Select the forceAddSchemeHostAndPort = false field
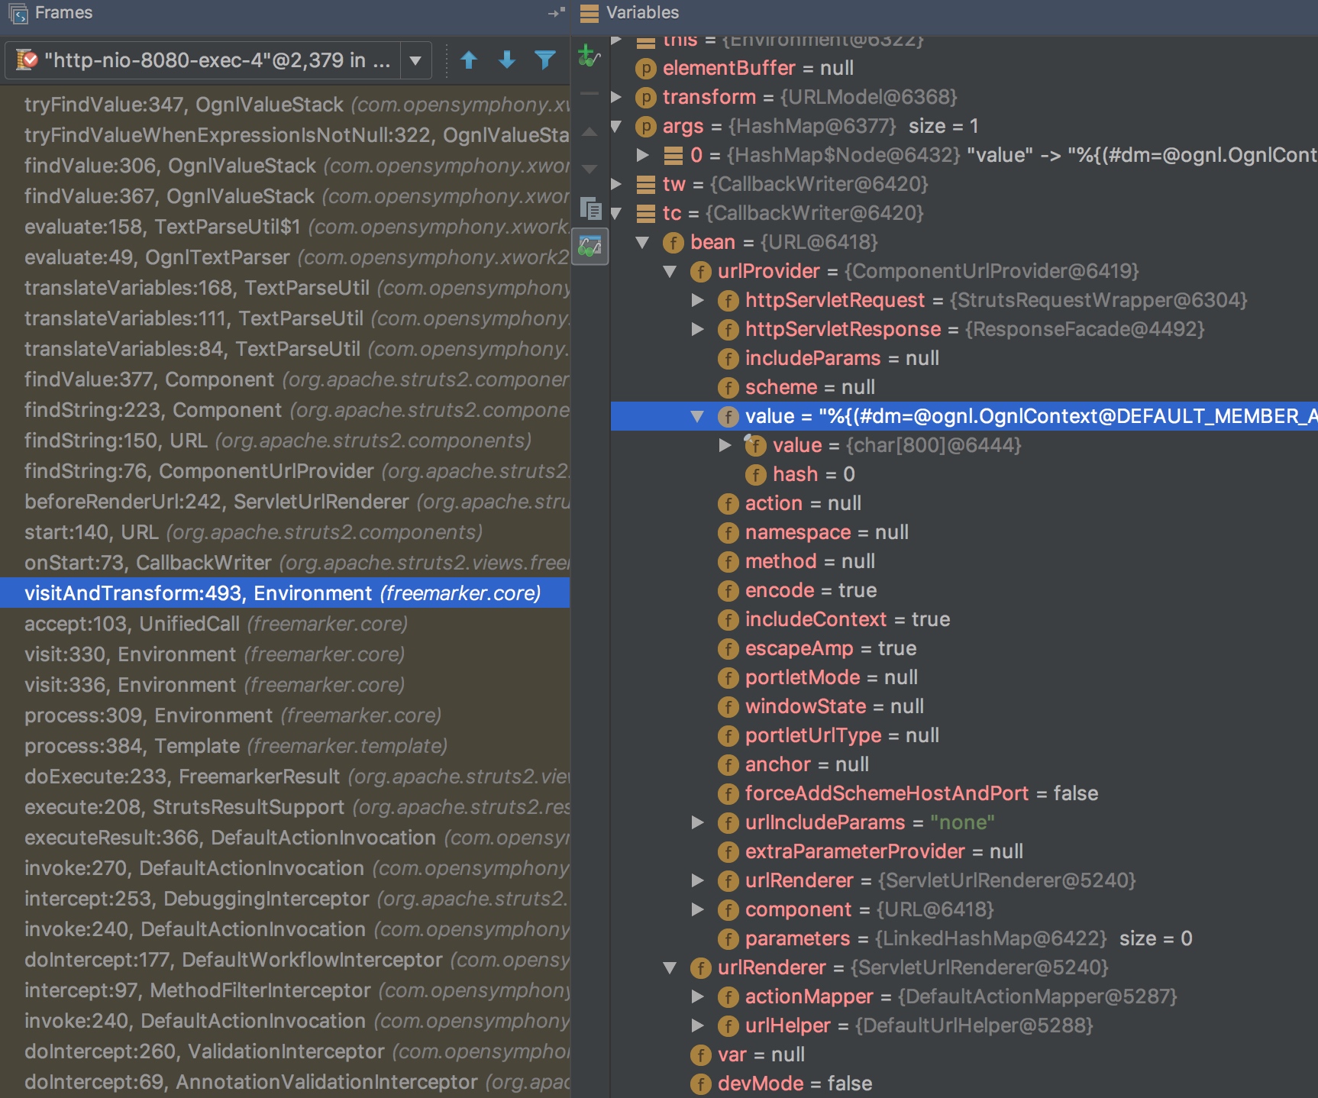 pos(964,793)
